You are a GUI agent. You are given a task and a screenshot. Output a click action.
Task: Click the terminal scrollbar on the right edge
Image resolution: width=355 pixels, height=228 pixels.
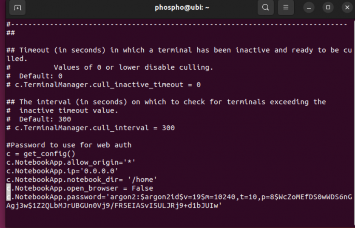(x=354, y=122)
